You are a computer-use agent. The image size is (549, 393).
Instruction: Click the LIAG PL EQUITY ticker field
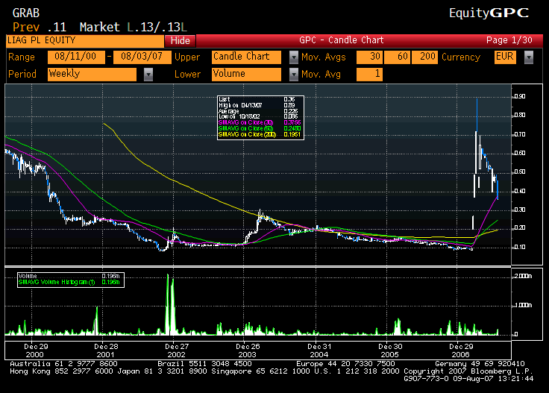(85, 40)
